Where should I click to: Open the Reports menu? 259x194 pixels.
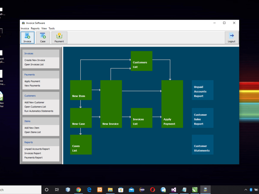click(x=35, y=28)
